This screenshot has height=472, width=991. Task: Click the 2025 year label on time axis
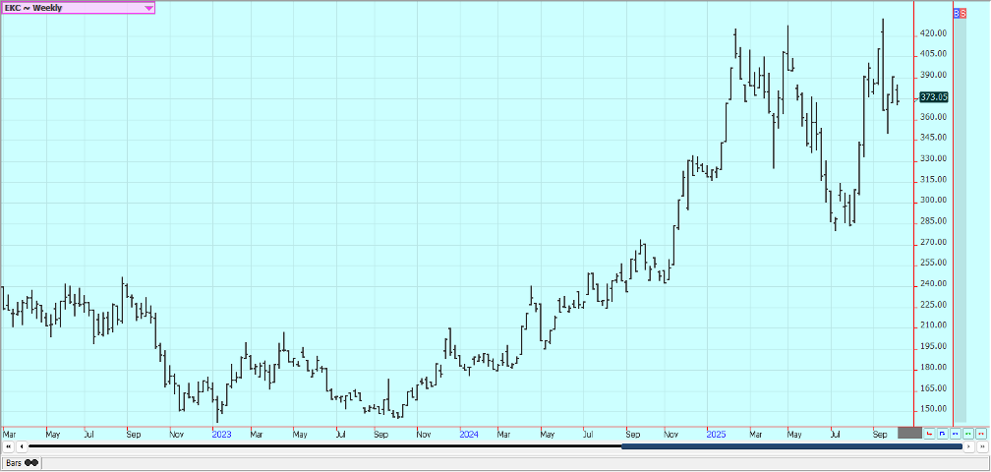coord(714,433)
